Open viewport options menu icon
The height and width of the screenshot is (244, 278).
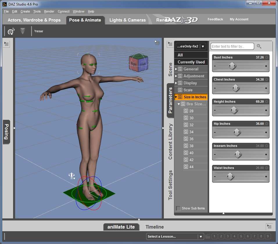point(157,42)
